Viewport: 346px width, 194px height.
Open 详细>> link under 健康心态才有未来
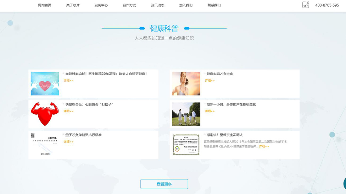click(x=209, y=80)
